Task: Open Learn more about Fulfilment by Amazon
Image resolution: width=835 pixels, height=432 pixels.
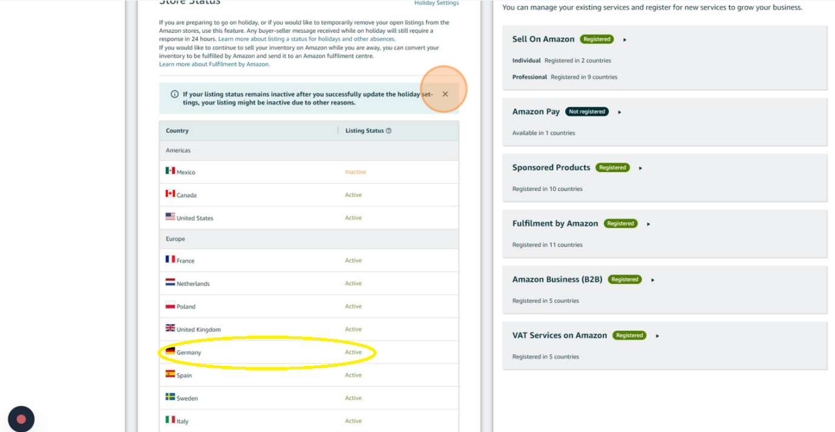Action: click(x=214, y=64)
